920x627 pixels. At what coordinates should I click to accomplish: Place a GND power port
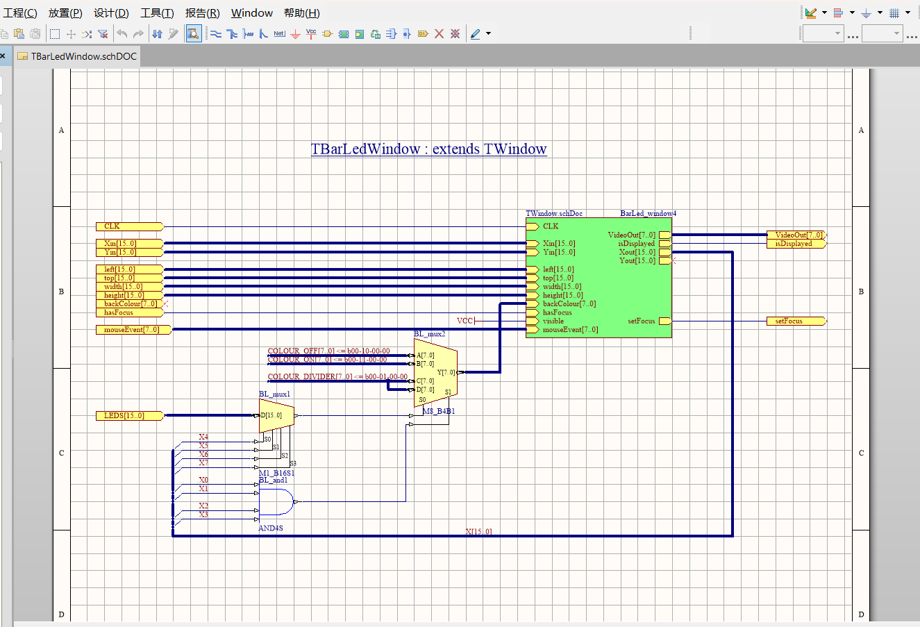point(294,33)
